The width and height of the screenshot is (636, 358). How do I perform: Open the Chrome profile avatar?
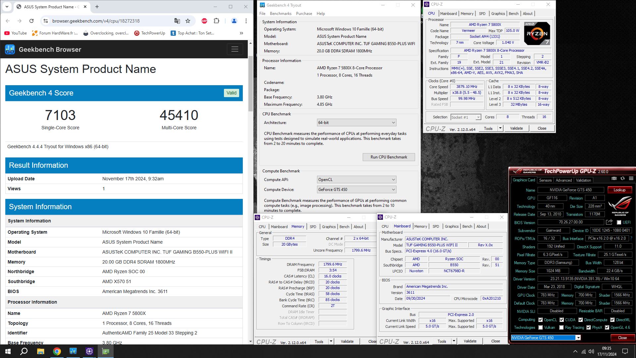tap(234, 21)
